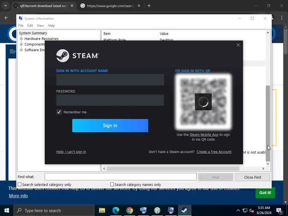Open the website hamburger menu icon
288x216 pixels.
(x=13, y=51)
